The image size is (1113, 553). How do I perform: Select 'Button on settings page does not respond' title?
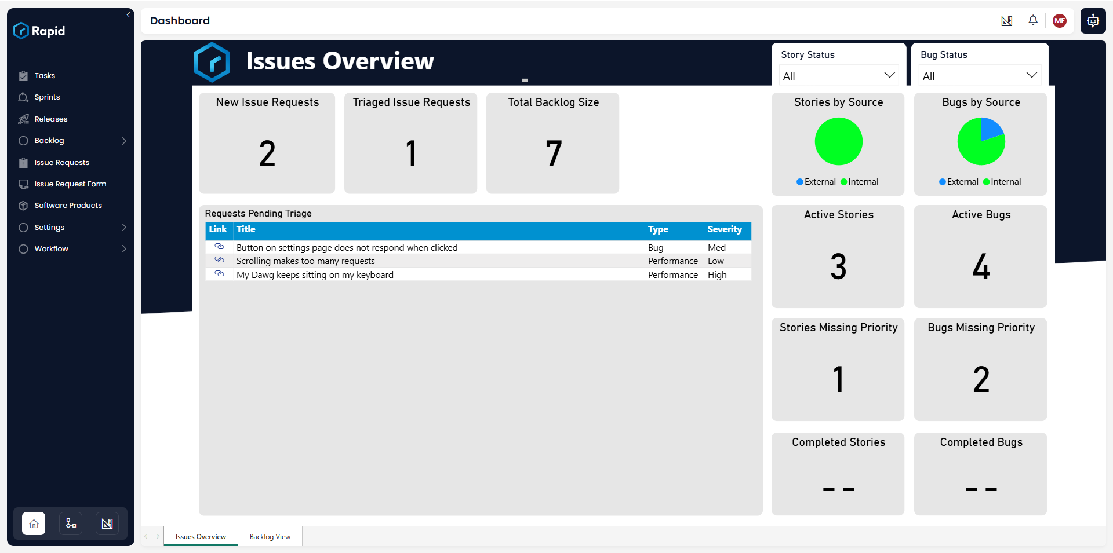pos(347,247)
